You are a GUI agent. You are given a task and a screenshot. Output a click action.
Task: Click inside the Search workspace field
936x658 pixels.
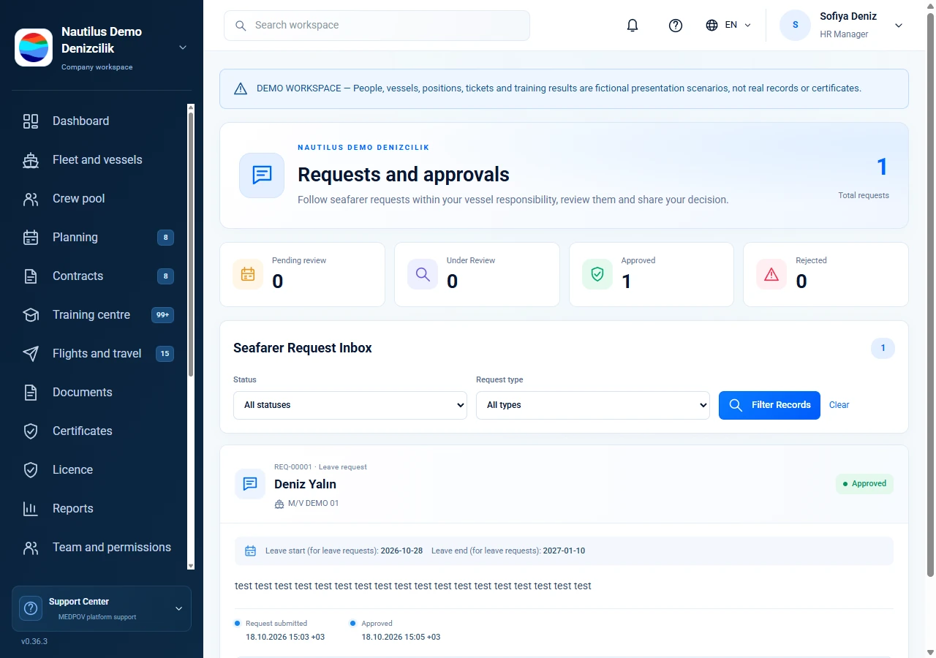377,26
